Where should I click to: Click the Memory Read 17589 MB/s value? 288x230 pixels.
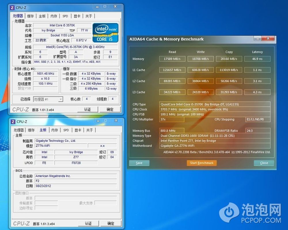[x=172, y=59]
